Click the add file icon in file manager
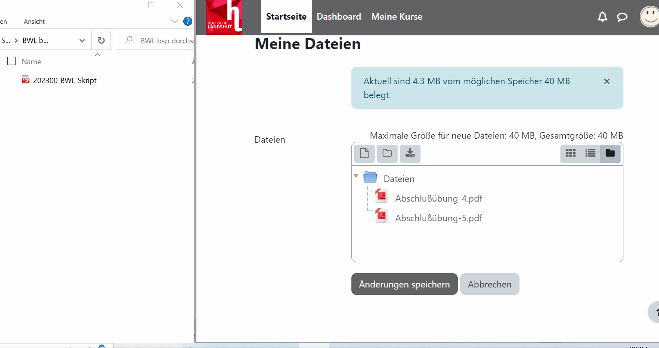Image resolution: width=659 pixels, height=348 pixels. [364, 153]
